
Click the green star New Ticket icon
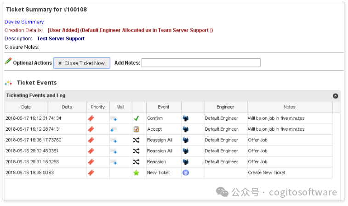pyautogui.click(x=136, y=173)
